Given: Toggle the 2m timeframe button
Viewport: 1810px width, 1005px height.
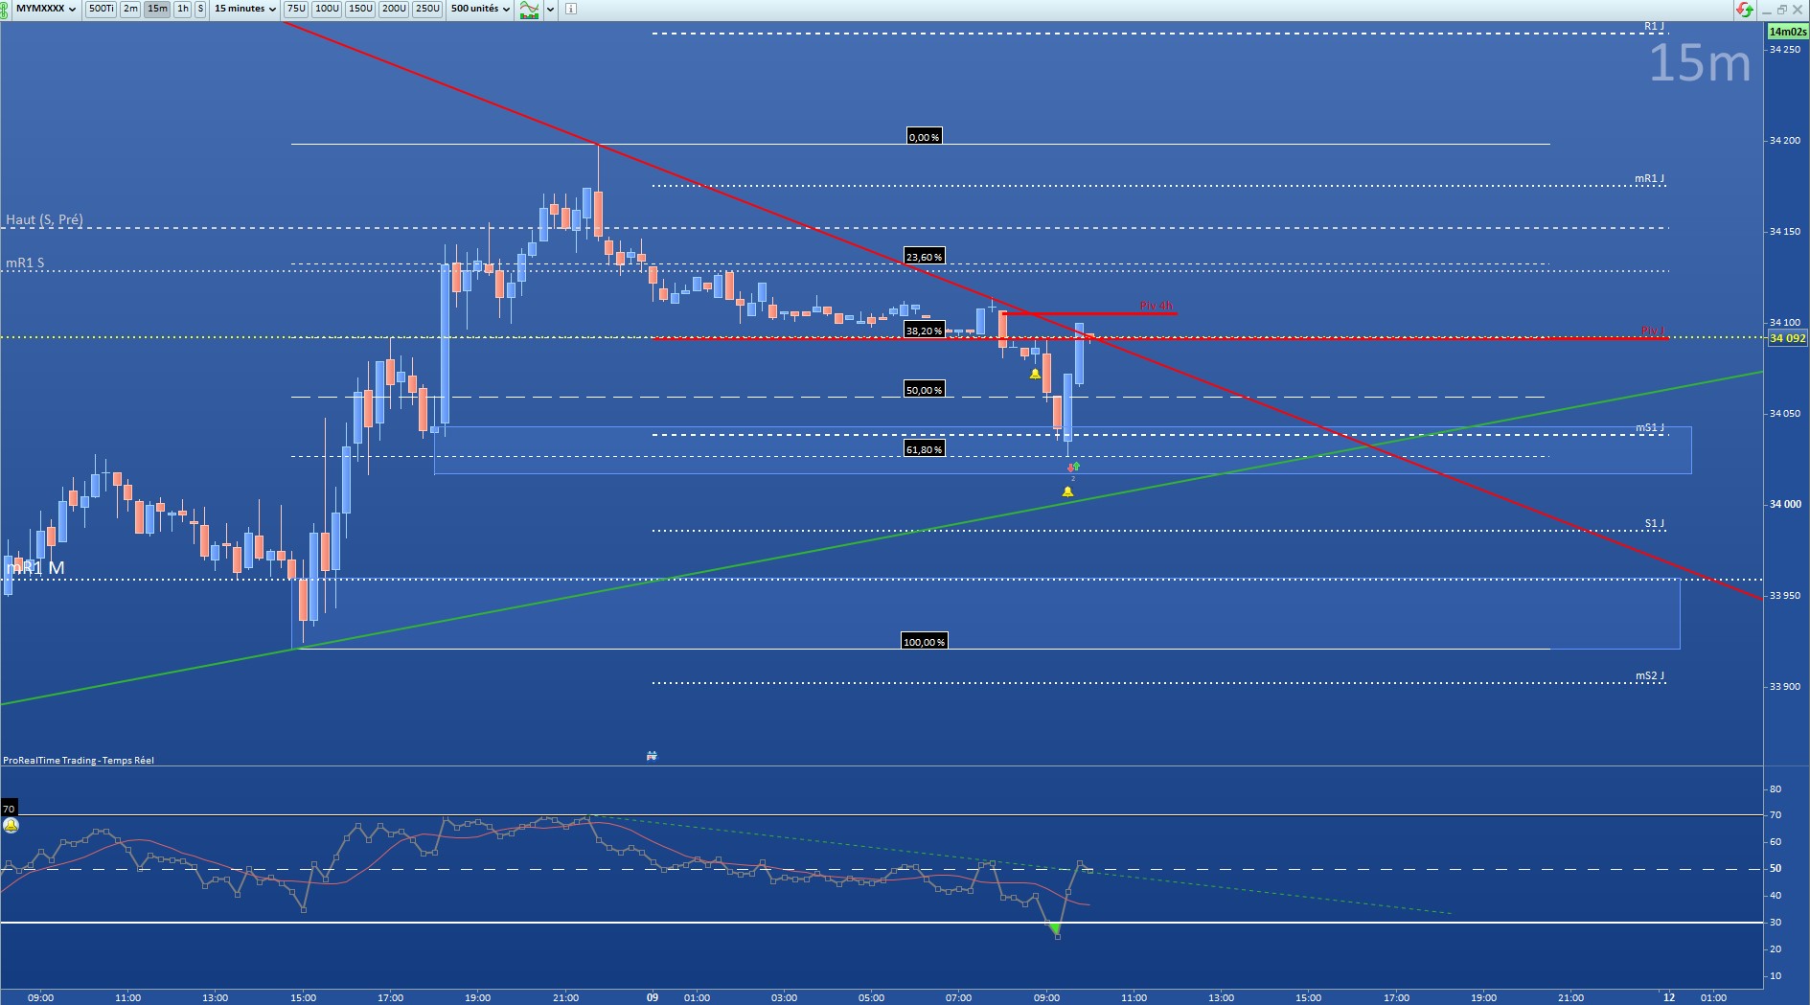Looking at the screenshot, I should click(x=130, y=9).
